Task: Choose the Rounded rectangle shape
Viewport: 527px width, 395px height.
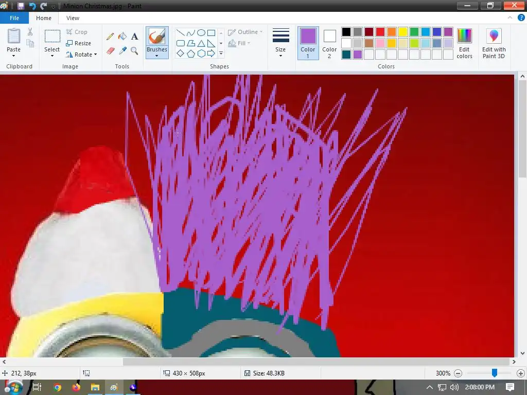Action: pyautogui.click(x=181, y=43)
